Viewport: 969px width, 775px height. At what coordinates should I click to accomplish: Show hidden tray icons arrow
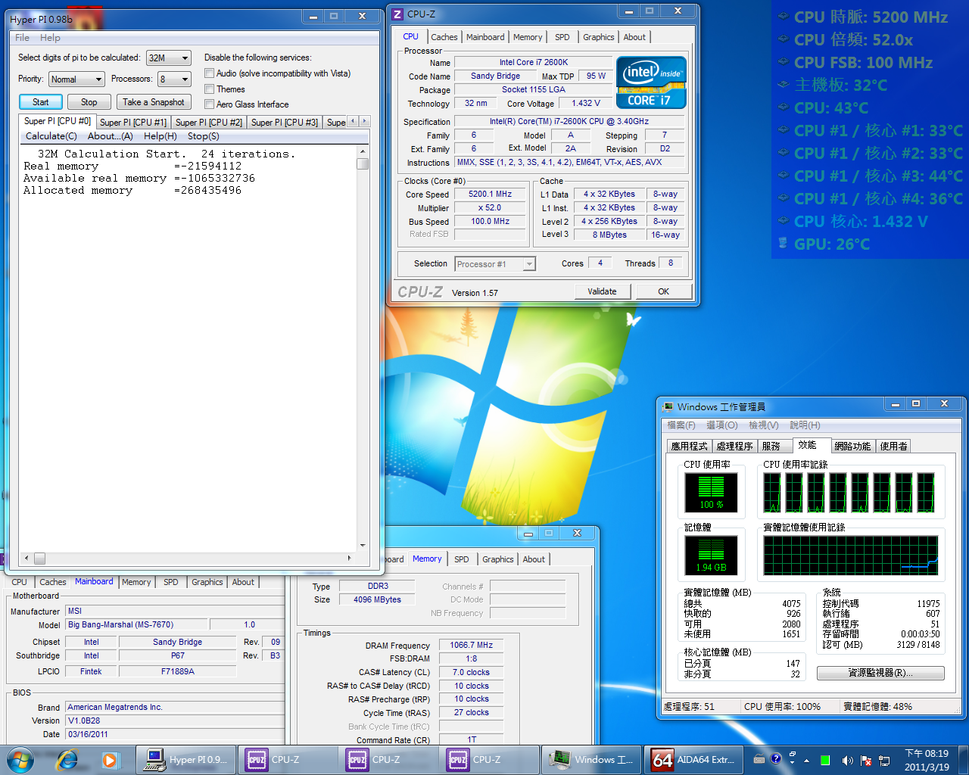pyautogui.click(x=806, y=761)
